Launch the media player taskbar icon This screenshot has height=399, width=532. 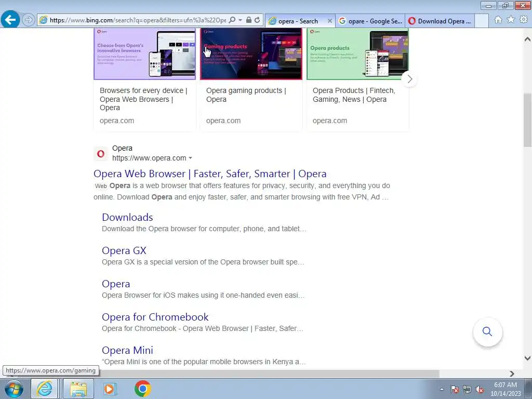109,389
